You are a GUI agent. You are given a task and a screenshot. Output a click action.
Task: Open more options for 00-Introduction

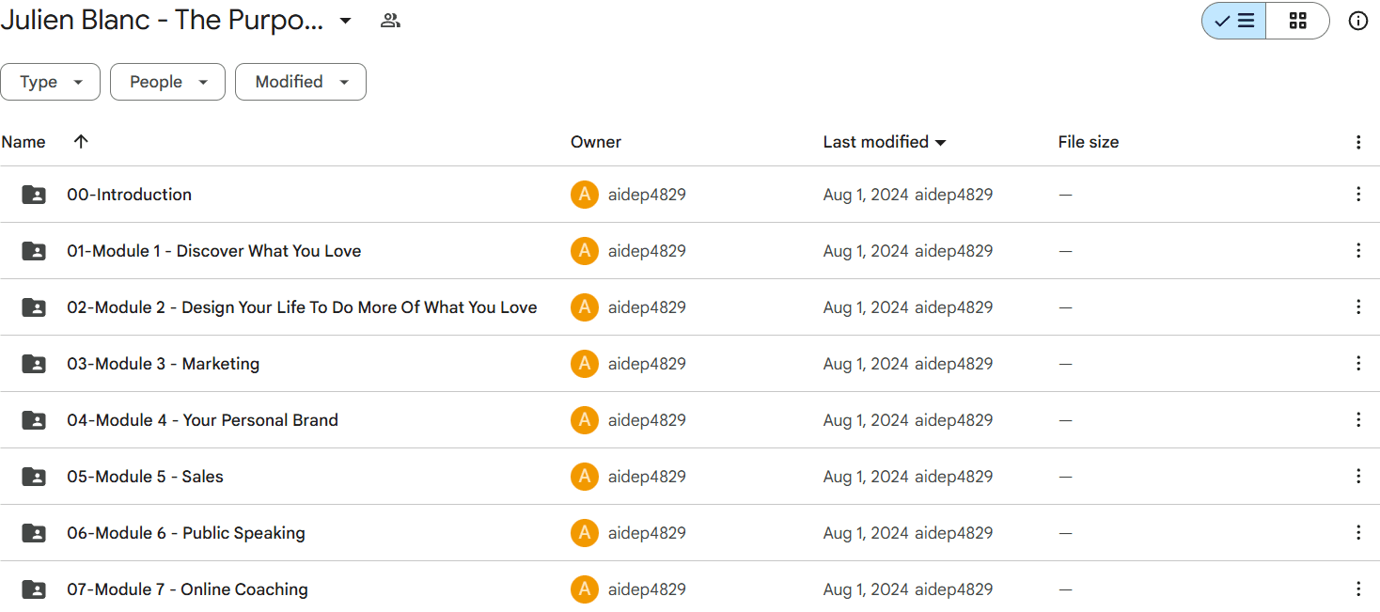pyautogui.click(x=1357, y=195)
